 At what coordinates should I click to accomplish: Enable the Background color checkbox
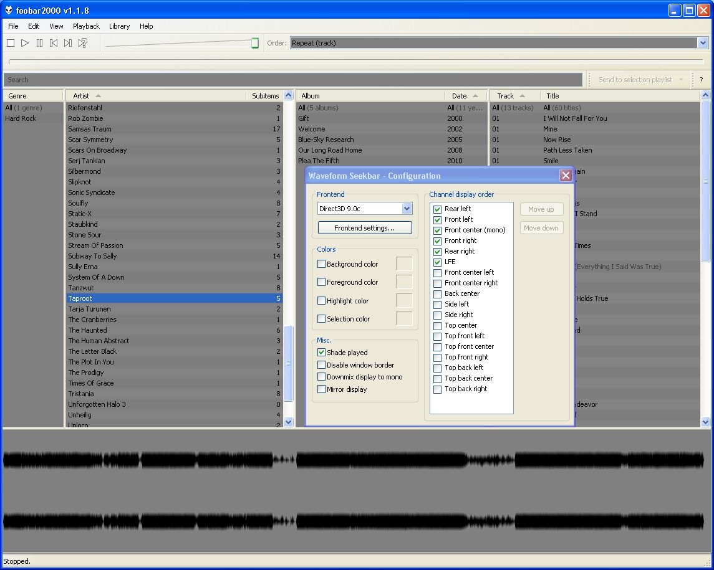point(322,264)
